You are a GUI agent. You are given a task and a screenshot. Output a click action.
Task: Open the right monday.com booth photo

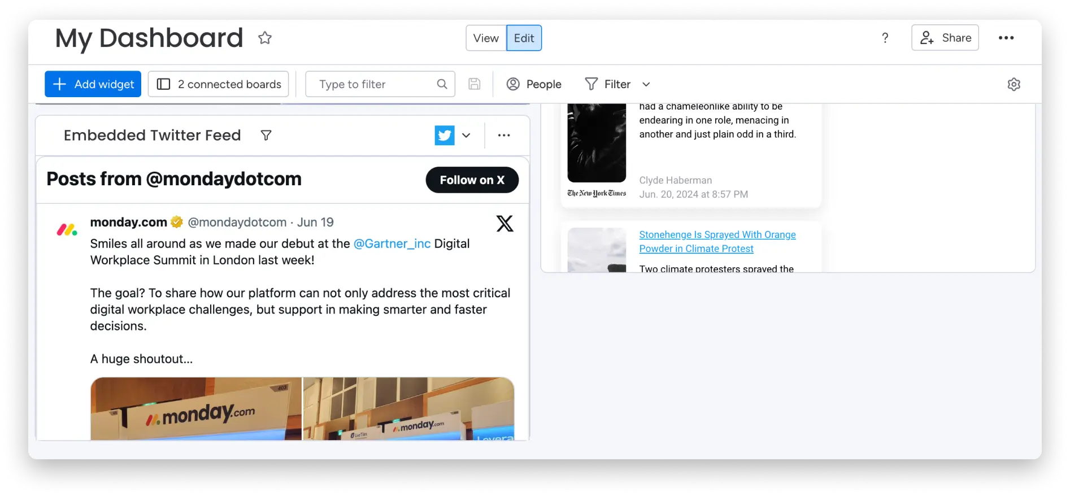coord(409,409)
